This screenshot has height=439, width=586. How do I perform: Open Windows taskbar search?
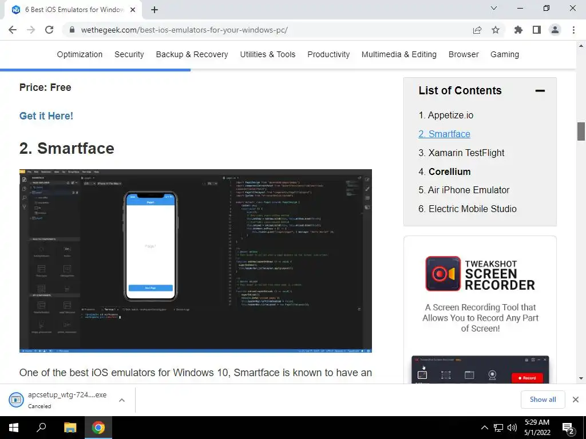coord(41,428)
